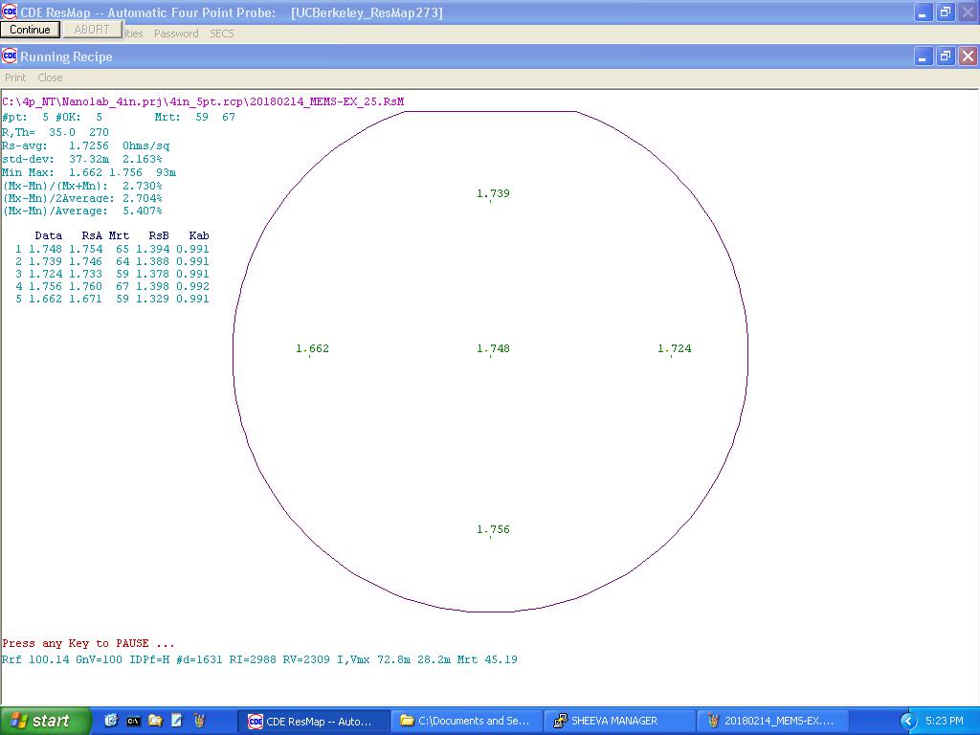Switch to SHEEVA MANAGER taskbar window
980x735 pixels.
point(619,721)
